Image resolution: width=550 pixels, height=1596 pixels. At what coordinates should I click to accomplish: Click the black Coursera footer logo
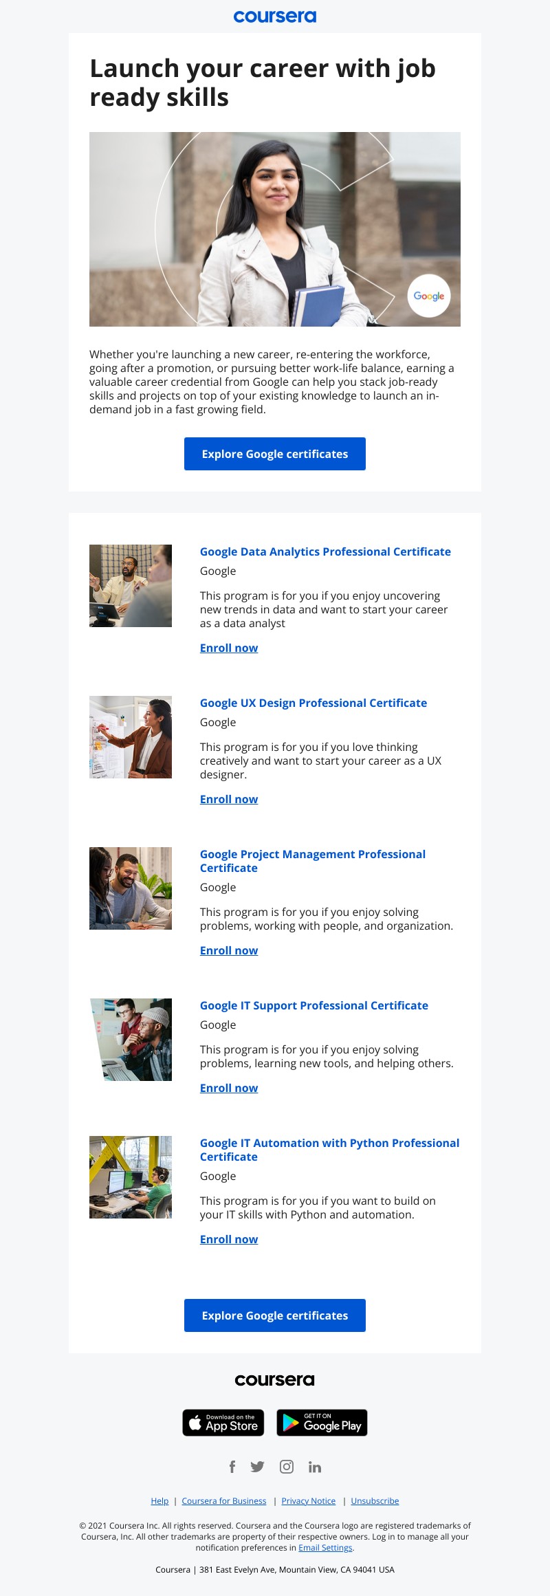coord(275,1380)
